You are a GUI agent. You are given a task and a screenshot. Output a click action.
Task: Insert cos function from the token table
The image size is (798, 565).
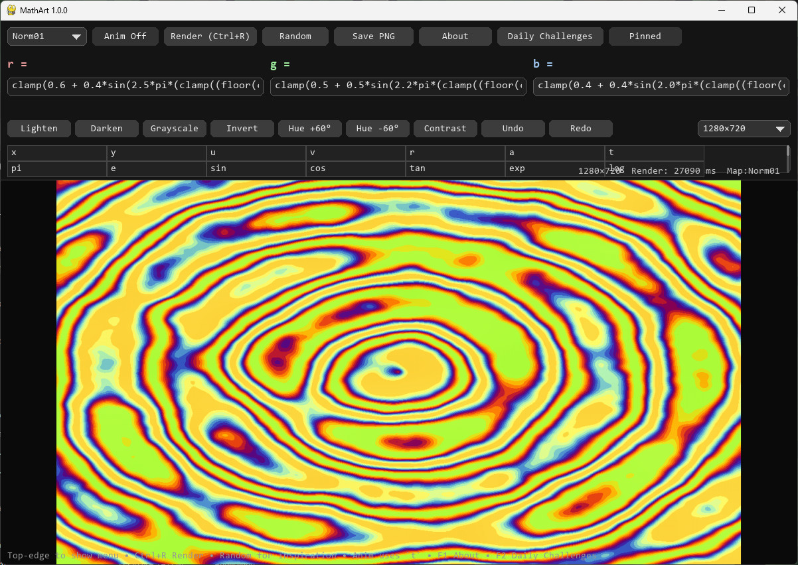click(x=356, y=169)
